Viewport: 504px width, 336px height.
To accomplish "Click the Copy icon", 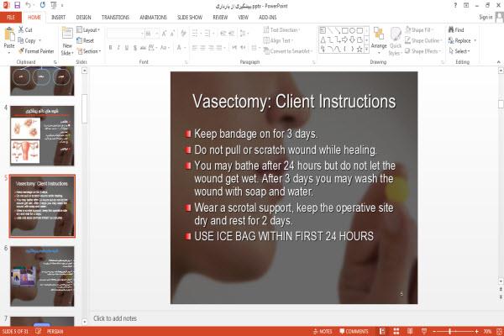I will pos(21,40).
